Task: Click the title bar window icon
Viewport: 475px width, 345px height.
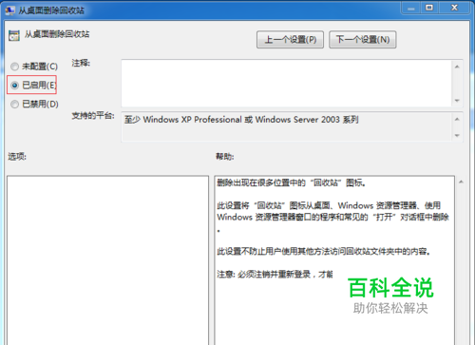Action: (x=9, y=10)
